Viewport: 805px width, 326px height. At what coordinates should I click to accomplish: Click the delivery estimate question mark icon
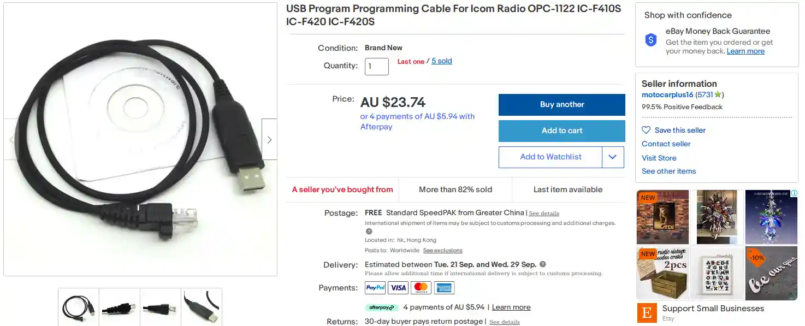pyautogui.click(x=542, y=264)
